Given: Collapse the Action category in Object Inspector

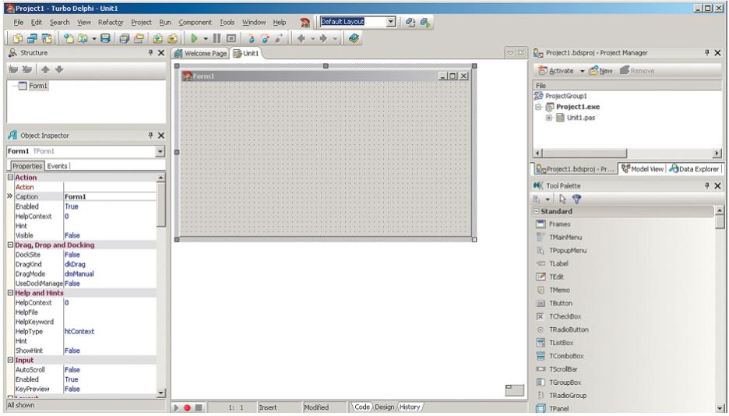Looking at the screenshot, I should click(x=10, y=177).
